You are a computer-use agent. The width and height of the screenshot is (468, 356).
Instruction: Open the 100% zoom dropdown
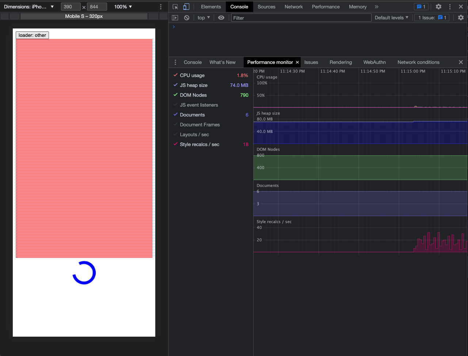123,7
